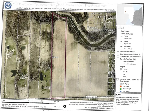Image resolution: width=149 pixels, height=111 pixels.
Task: Click the Belle River Rd road label
Action: (x=91, y=97)
